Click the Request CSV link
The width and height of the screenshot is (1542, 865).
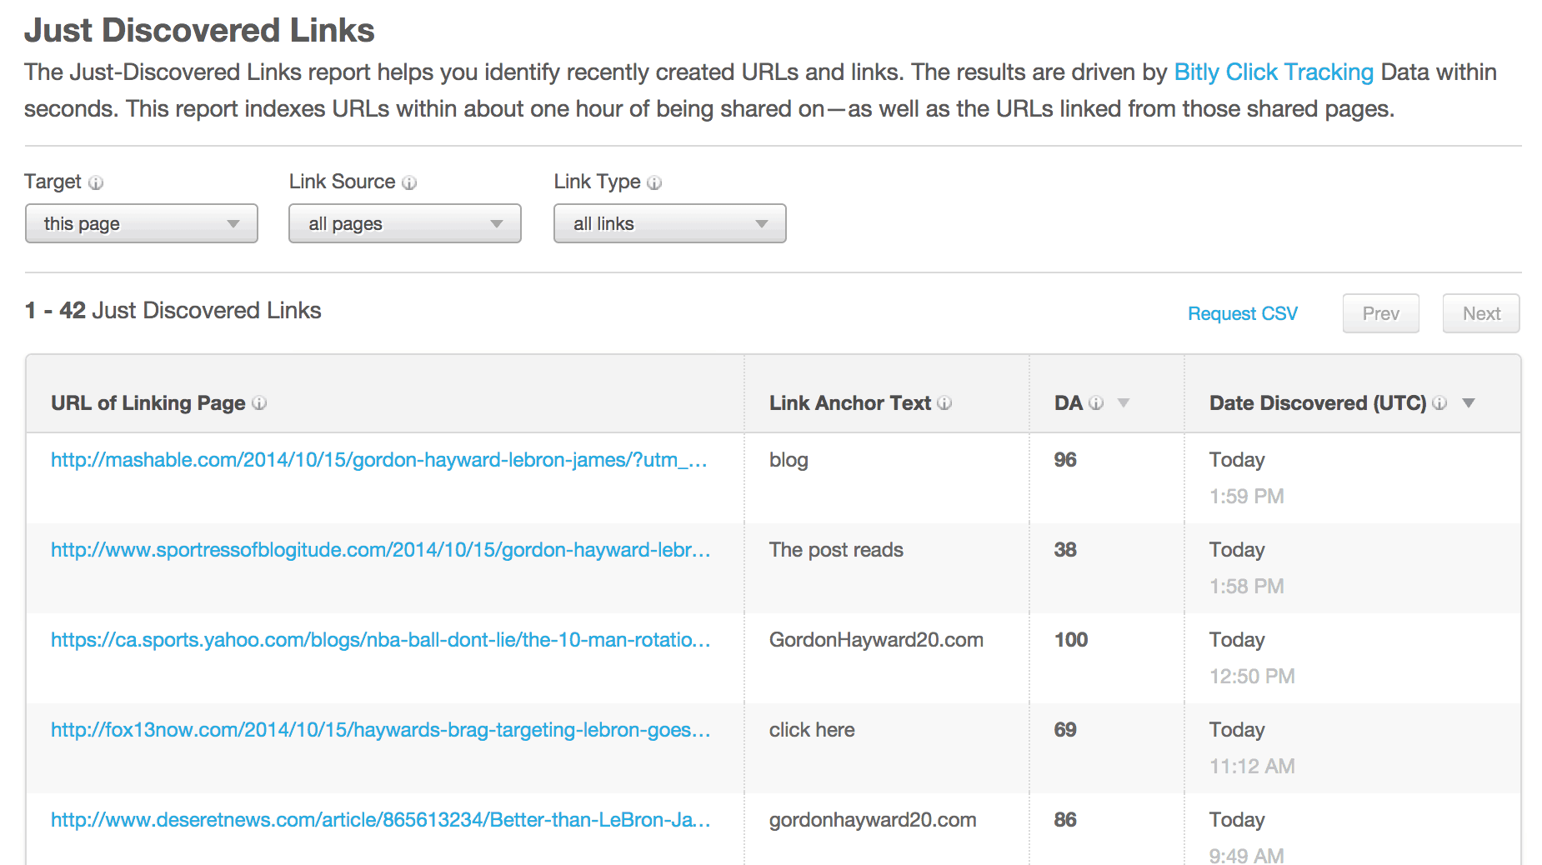pyautogui.click(x=1243, y=313)
